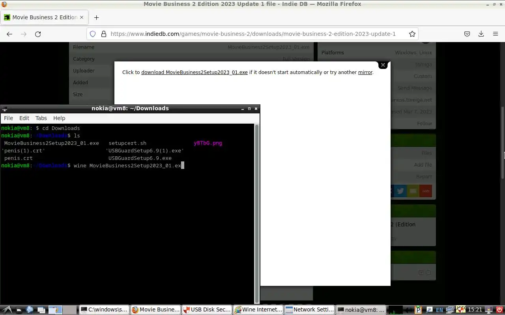Select the Movie Business 2 Edition tab
The height and width of the screenshot is (315, 505).
tap(44, 17)
